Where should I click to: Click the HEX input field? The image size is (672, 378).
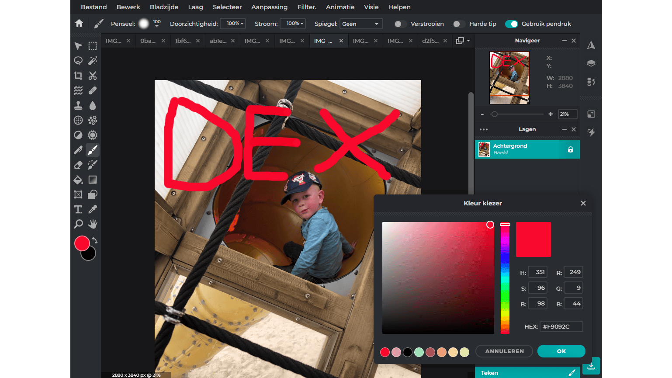[561, 326]
